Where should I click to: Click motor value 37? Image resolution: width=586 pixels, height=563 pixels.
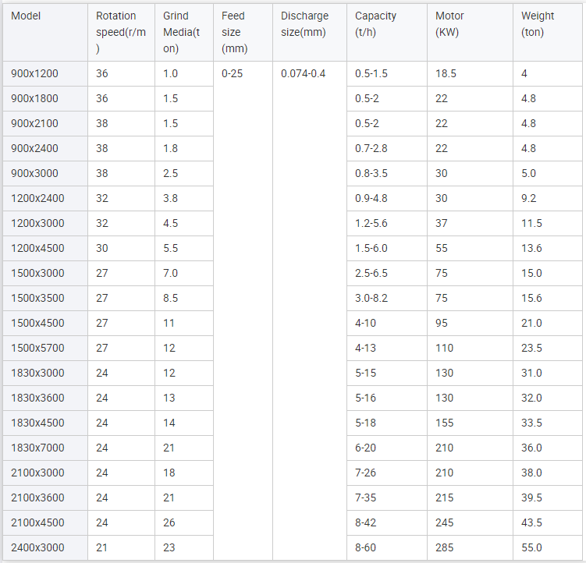click(x=442, y=224)
